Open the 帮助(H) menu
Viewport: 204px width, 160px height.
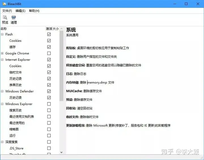34,11
